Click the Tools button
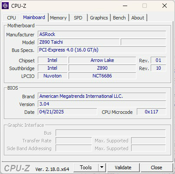175x174 pixels. (86, 168)
